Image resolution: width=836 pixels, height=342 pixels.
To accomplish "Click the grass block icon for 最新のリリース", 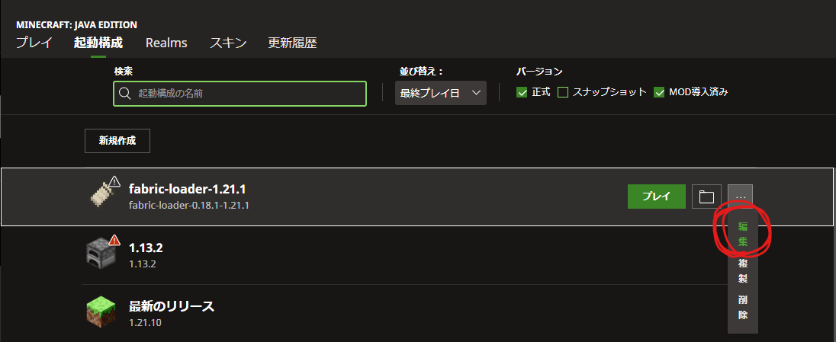I will (101, 312).
